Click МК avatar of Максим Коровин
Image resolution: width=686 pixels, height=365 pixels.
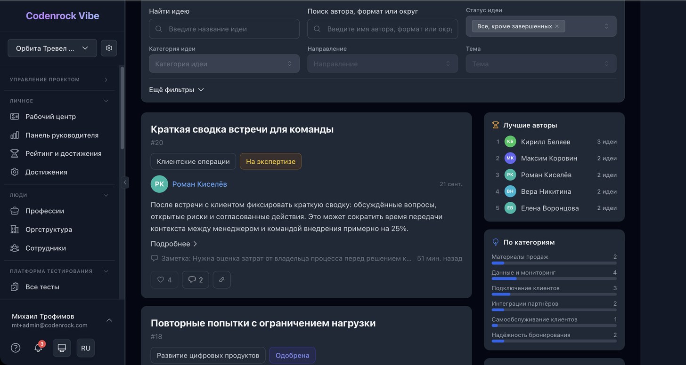[x=510, y=158]
